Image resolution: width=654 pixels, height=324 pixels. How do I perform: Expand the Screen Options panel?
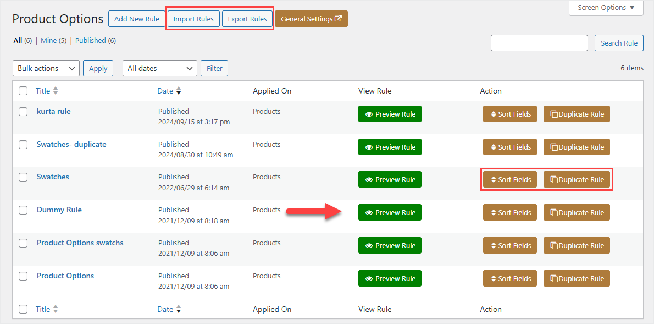606,8
